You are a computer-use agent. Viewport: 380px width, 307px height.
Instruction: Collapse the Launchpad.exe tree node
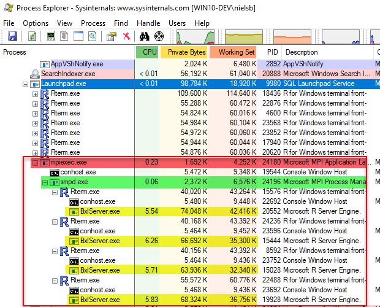pyautogui.click(x=25, y=84)
